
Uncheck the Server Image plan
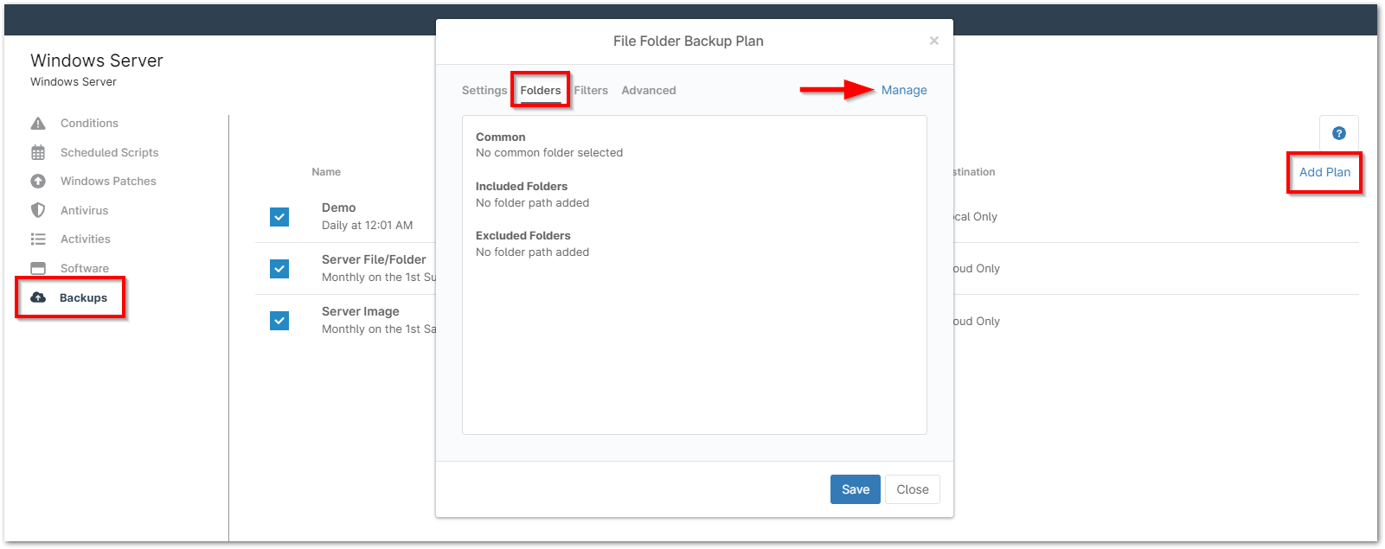tap(279, 321)
